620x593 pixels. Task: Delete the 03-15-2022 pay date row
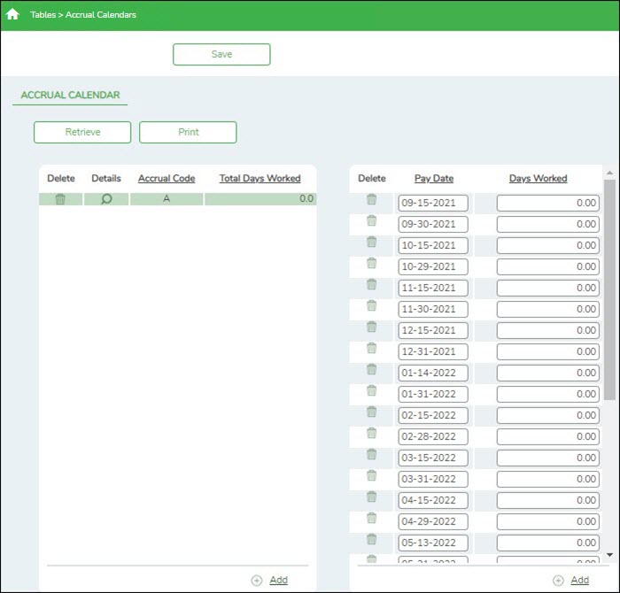[x=371, y=454]
